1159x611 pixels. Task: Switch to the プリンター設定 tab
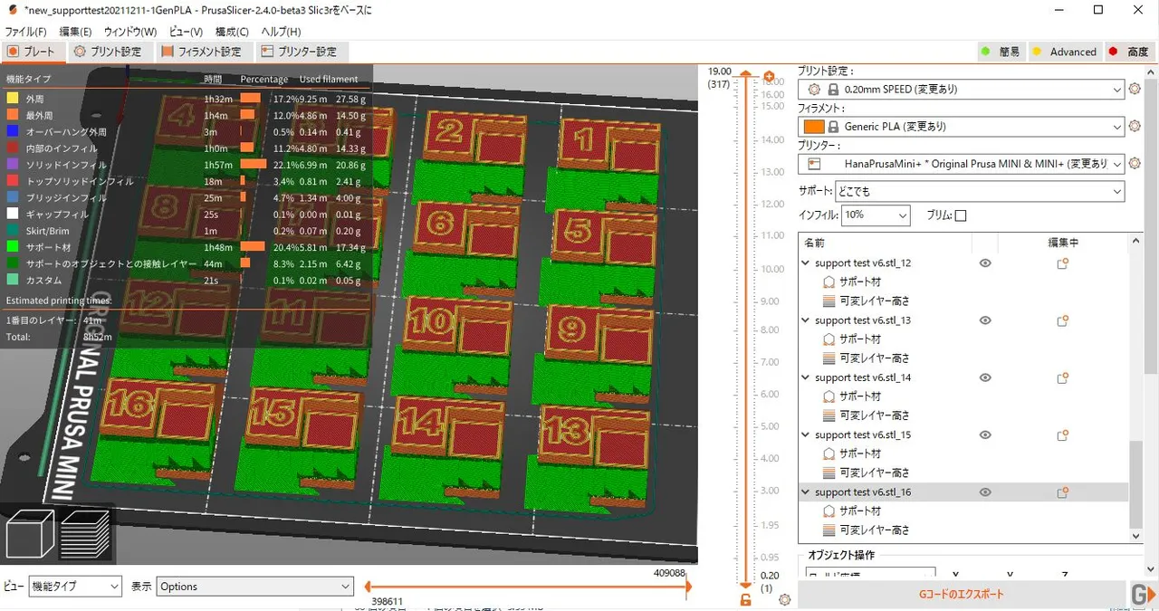[302, 52]
